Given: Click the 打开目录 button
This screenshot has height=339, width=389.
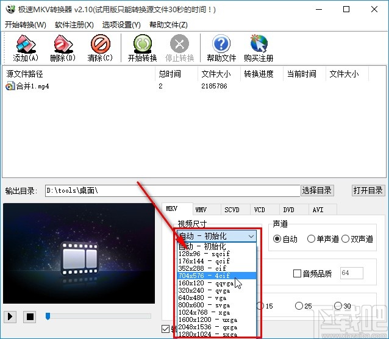Looking at the screenshot, I should [368, 190].
